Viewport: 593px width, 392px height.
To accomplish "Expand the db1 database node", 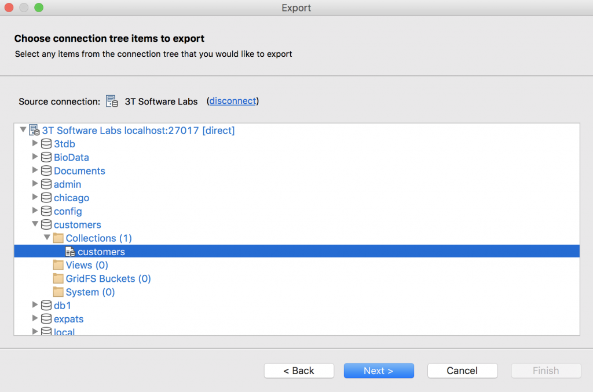I will point(35,304).
